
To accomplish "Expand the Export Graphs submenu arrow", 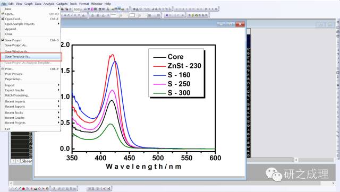I will (58, 90).
